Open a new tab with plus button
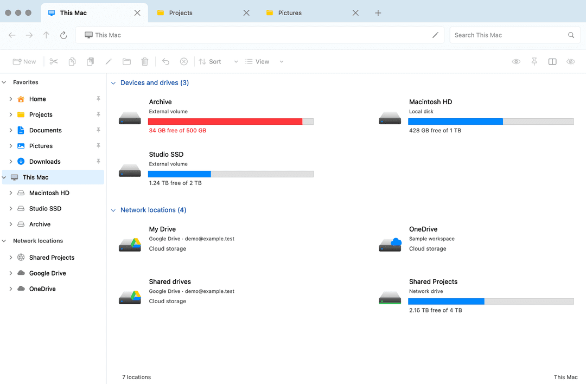Viewport: 586px width, 384px height. pos(378,13)
